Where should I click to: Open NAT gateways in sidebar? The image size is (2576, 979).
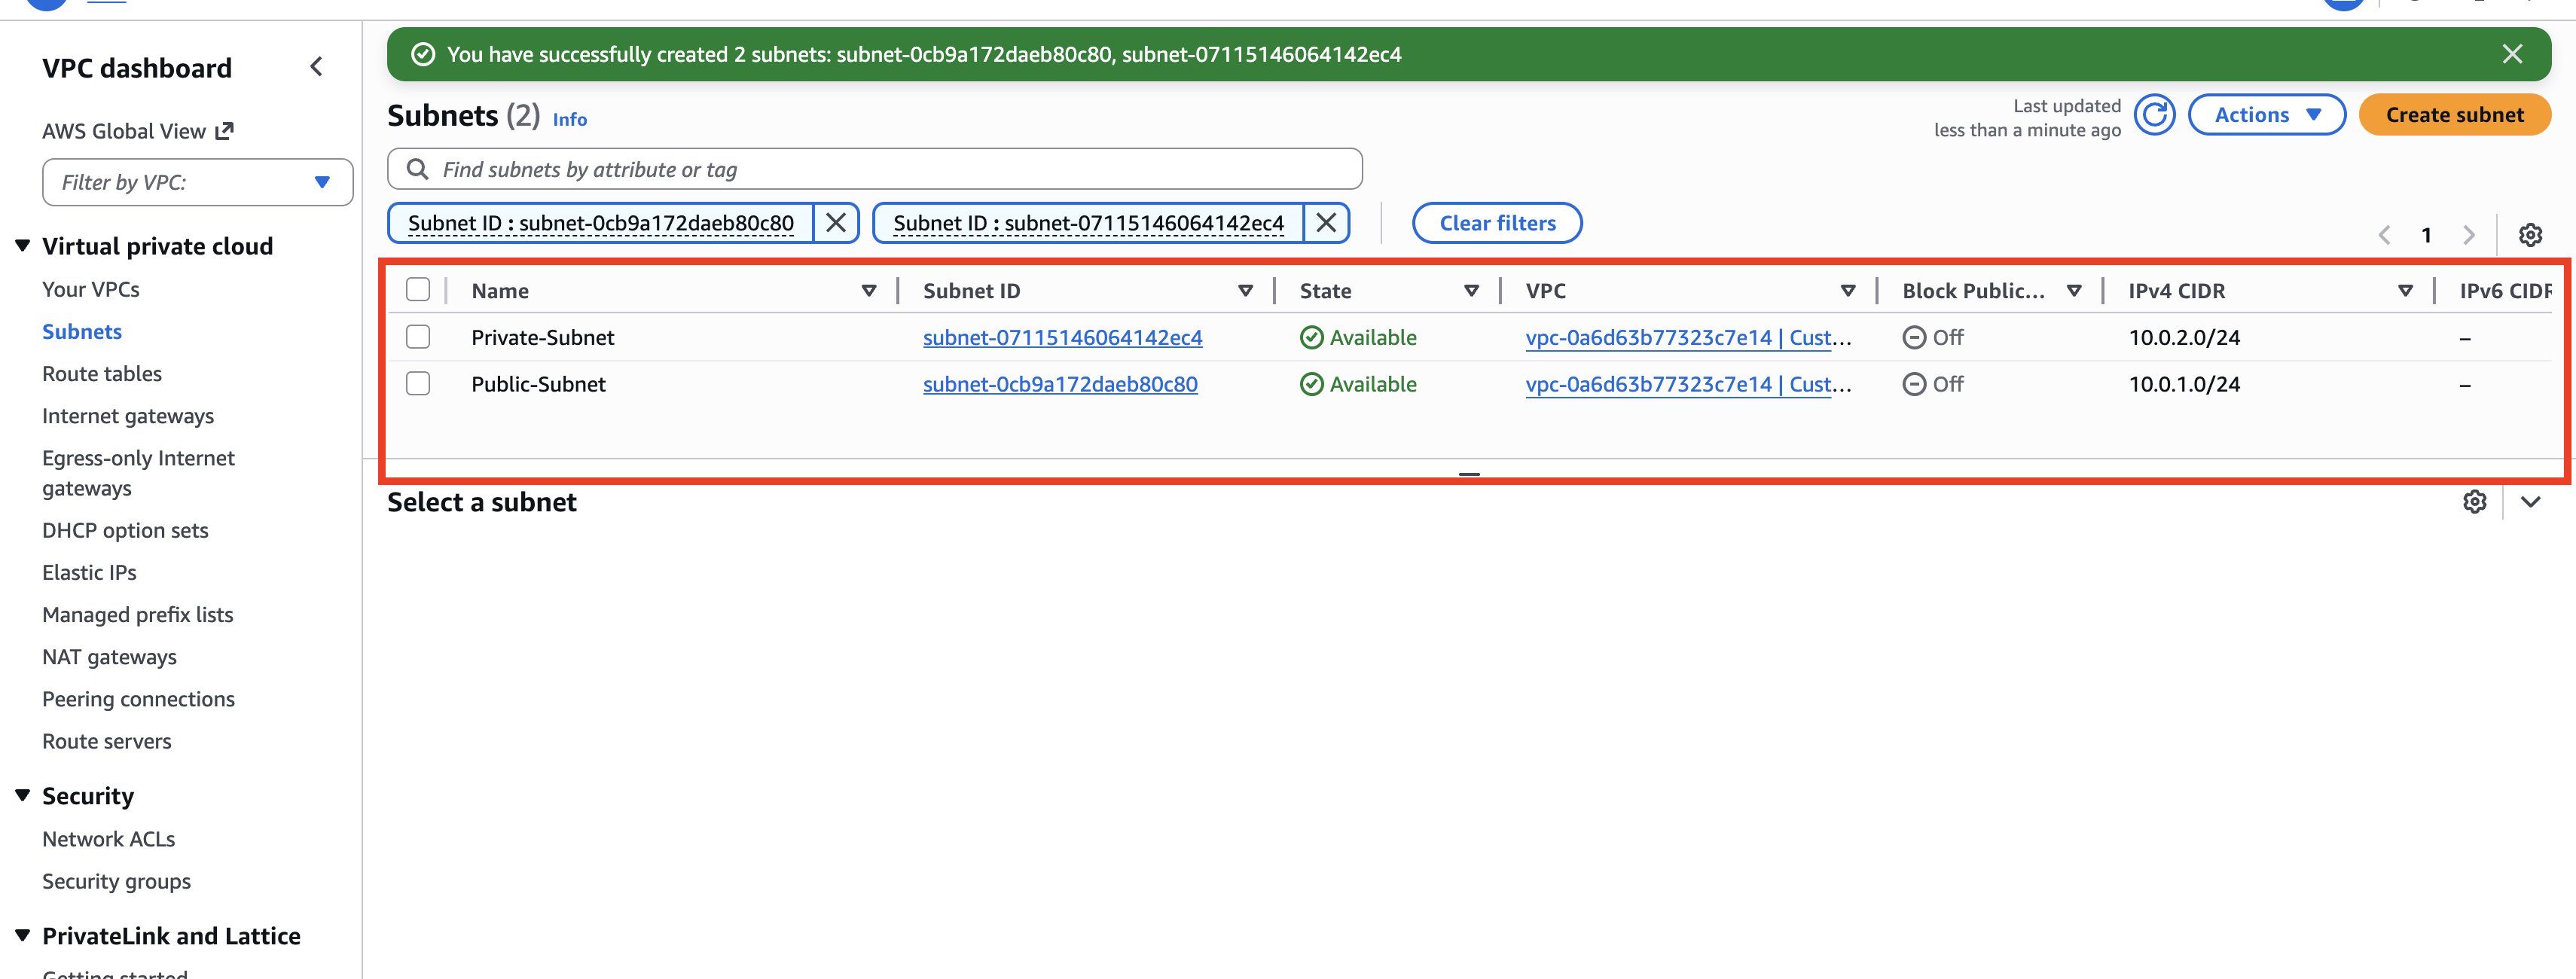click(x=109, y=657)
